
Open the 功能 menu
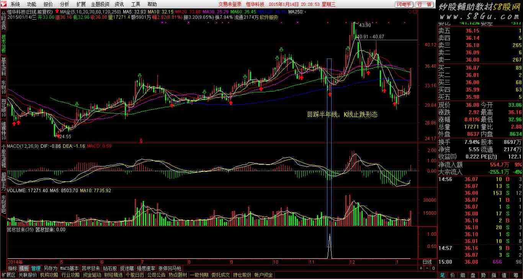pos(32,4)
